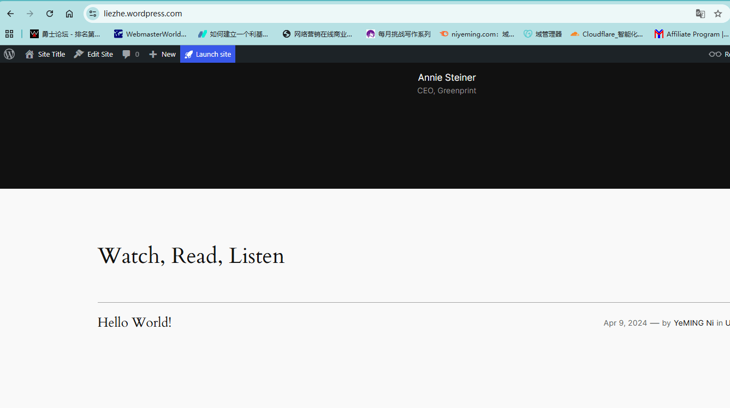The height and width of the screenshot is (408, 730).
Task: Reload the current page
Action: [x=50, y=14]
